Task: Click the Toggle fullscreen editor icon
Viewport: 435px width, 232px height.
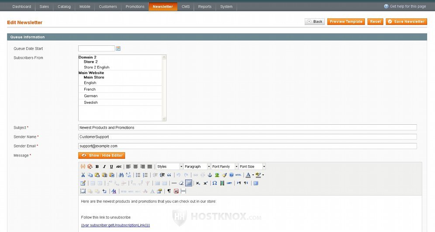Action: (255, 183)
